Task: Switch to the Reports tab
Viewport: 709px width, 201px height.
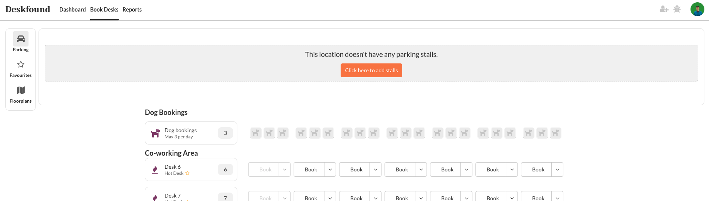Action: (x=132, y=10)
